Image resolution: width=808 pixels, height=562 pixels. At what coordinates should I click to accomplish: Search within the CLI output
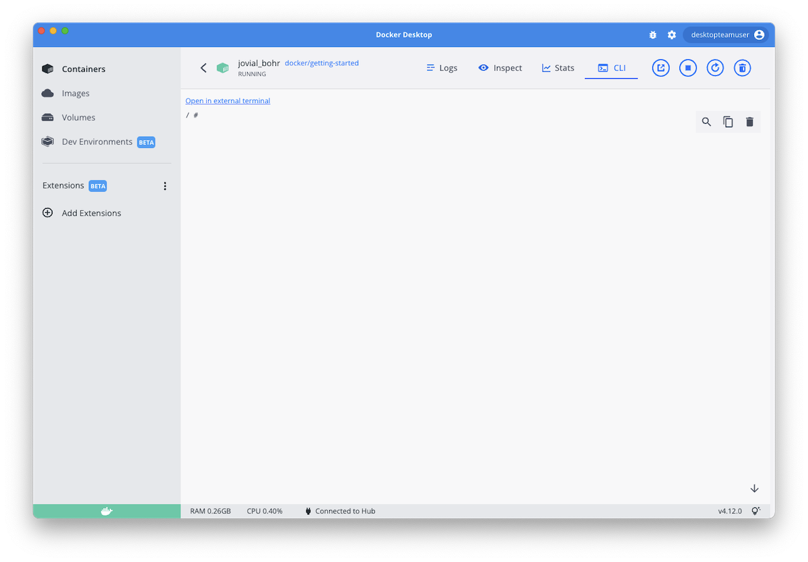coord(706,122)
